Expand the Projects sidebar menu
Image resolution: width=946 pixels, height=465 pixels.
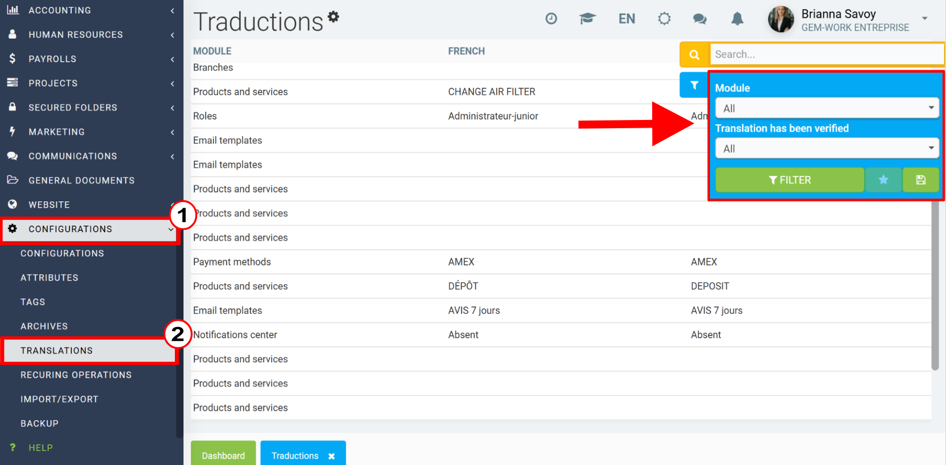[x=92, y=83]
